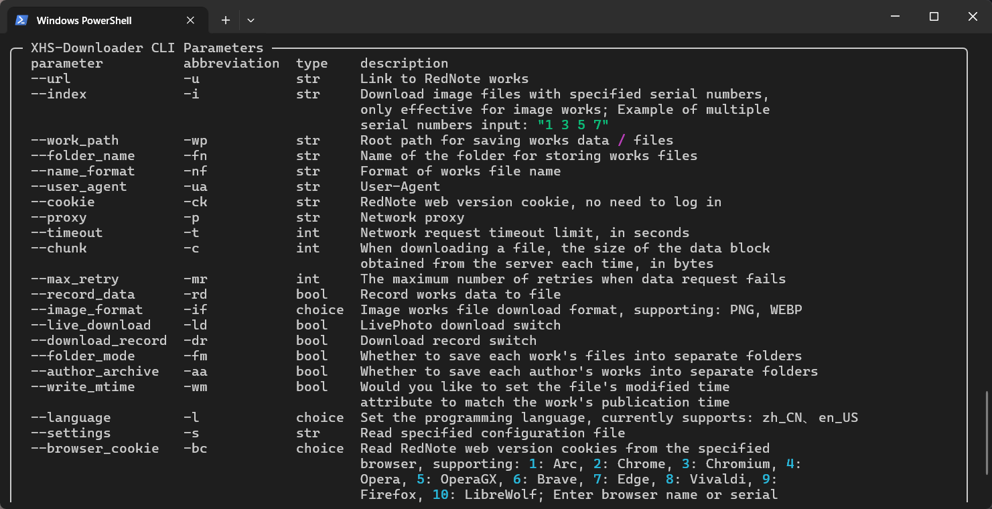Screen dimensions: 992x509
Task: Maximize the terminal window
Action: click(x=934, y=17)
